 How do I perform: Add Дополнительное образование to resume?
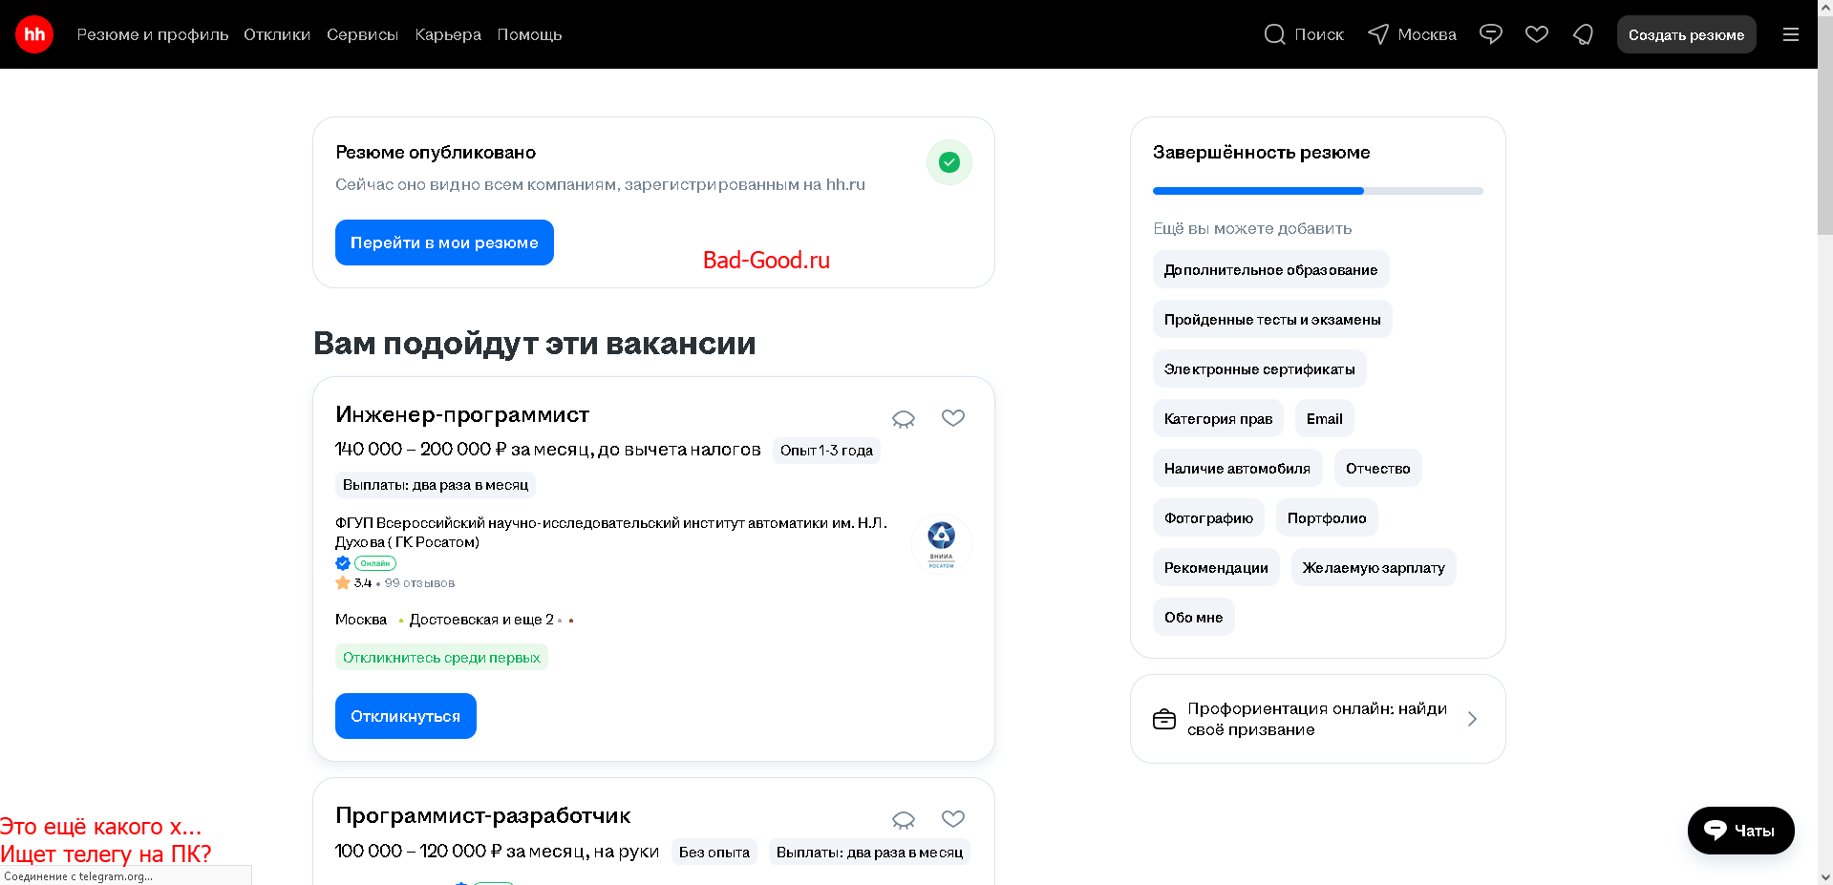1269,270
